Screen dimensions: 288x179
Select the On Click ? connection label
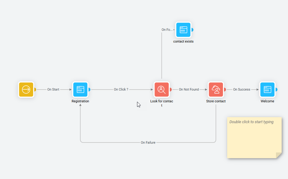[x=121, y=90]
